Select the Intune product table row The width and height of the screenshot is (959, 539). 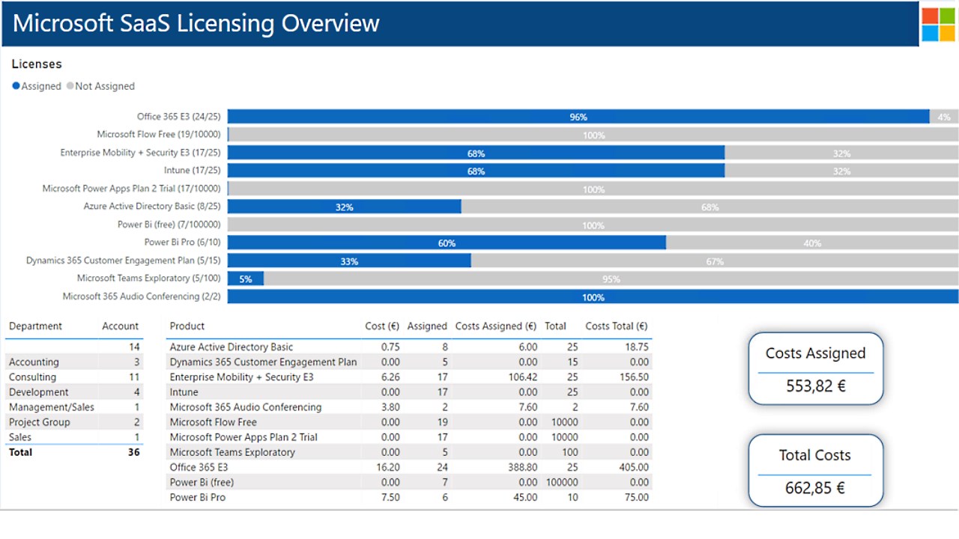409,392
